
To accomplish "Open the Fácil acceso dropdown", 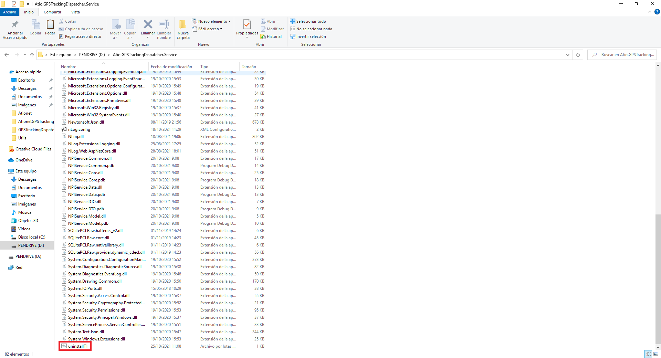I will pos(207,29).
